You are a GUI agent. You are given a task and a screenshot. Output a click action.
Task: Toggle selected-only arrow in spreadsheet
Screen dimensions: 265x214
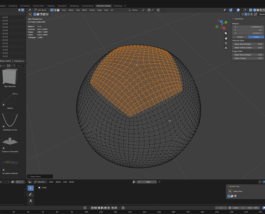[19, 10]
